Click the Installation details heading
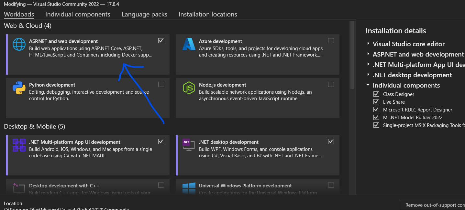This screenshot has height=210, width=465. [x=396, y=31]
